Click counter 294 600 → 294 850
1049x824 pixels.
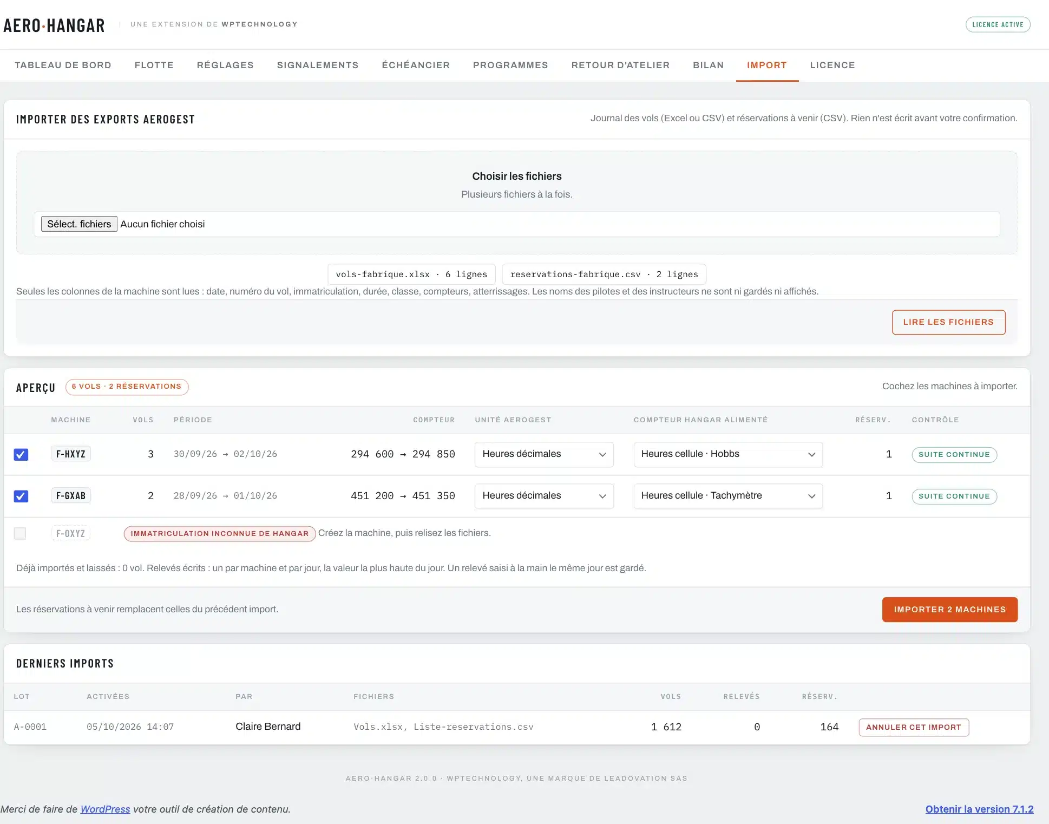pyautogui.click(x=403, y=454)
